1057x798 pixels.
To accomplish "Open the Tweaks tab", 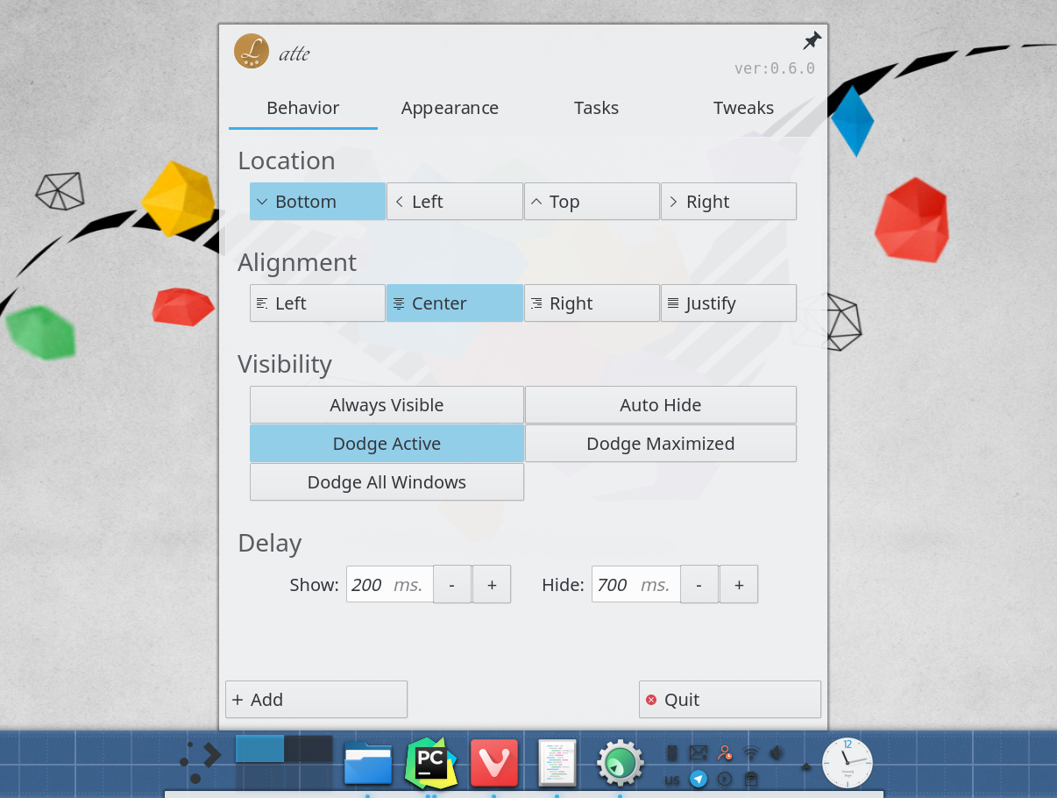I will (x=743, y=108).
